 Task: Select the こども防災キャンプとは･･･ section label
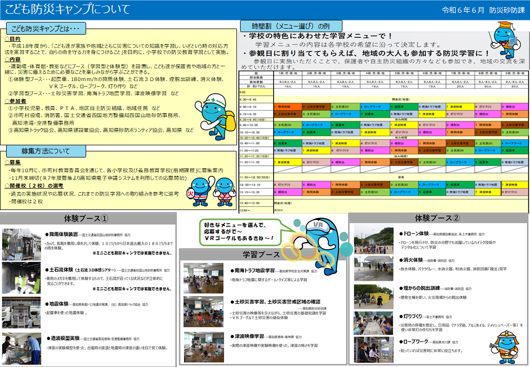(46, 29)
